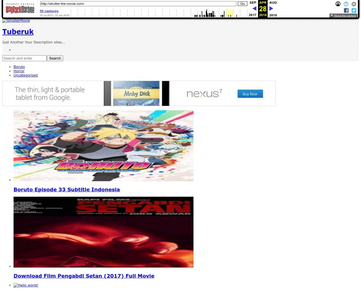Click the nexus 7 logo in ad
Screen dimensions: 361x289
coord(205,93)
